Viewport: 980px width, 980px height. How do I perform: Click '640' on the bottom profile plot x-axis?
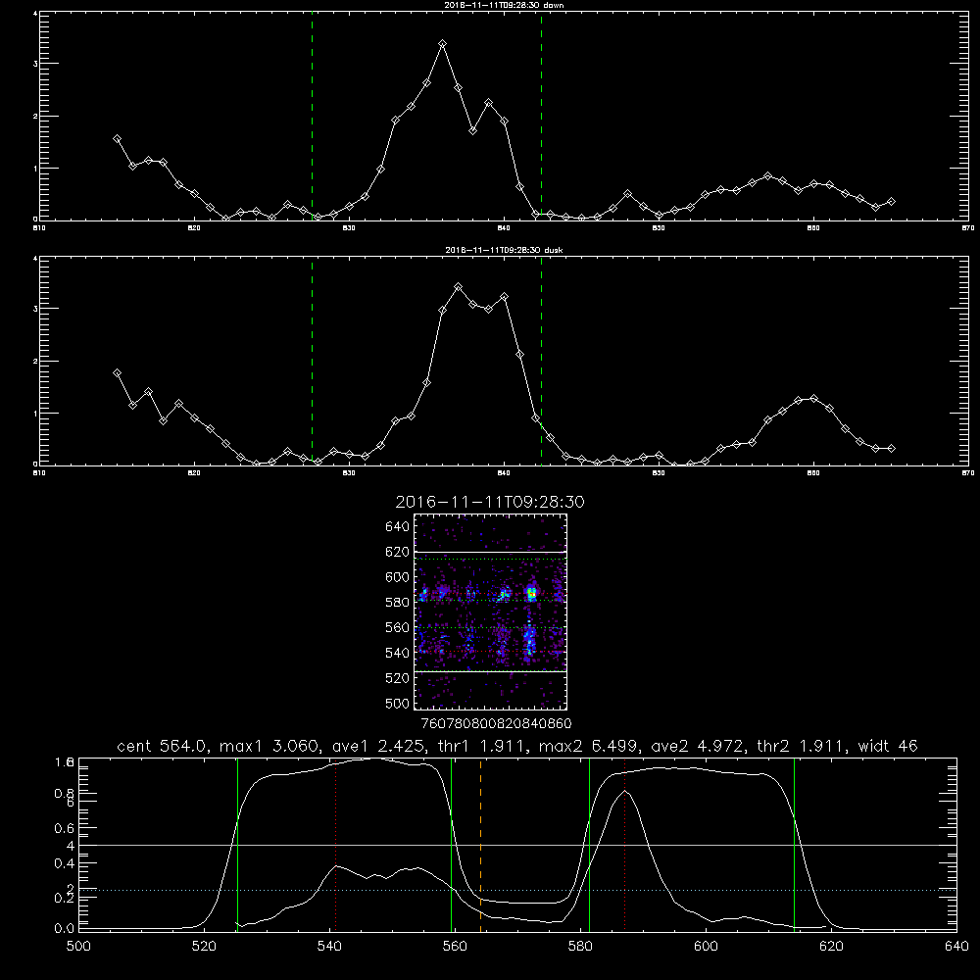(x=956, y=947)
